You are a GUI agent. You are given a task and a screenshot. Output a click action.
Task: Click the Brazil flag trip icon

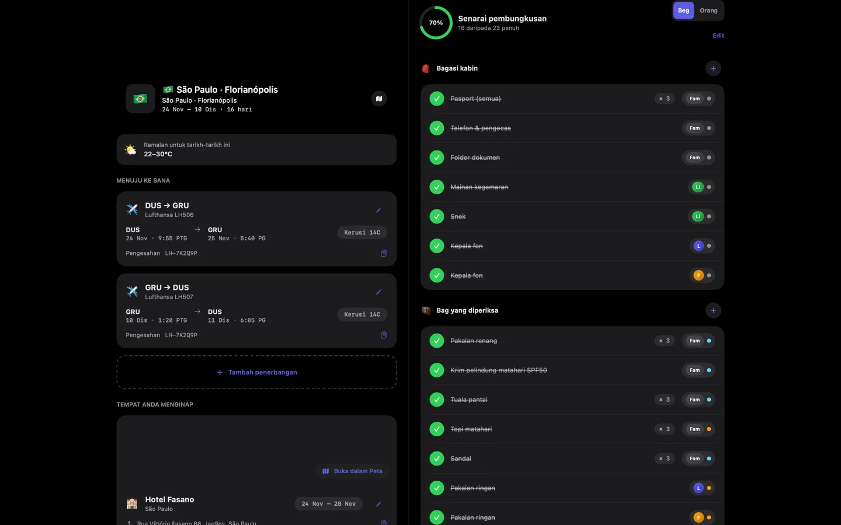(140, 99)
